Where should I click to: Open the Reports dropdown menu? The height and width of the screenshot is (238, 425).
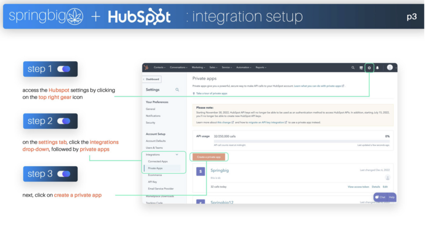click(261, 67)
